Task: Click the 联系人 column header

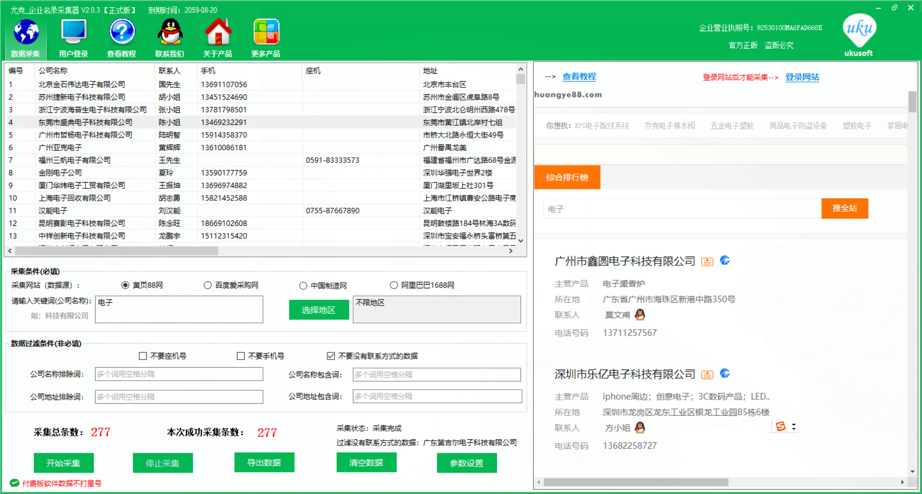Action: [176, 71]
